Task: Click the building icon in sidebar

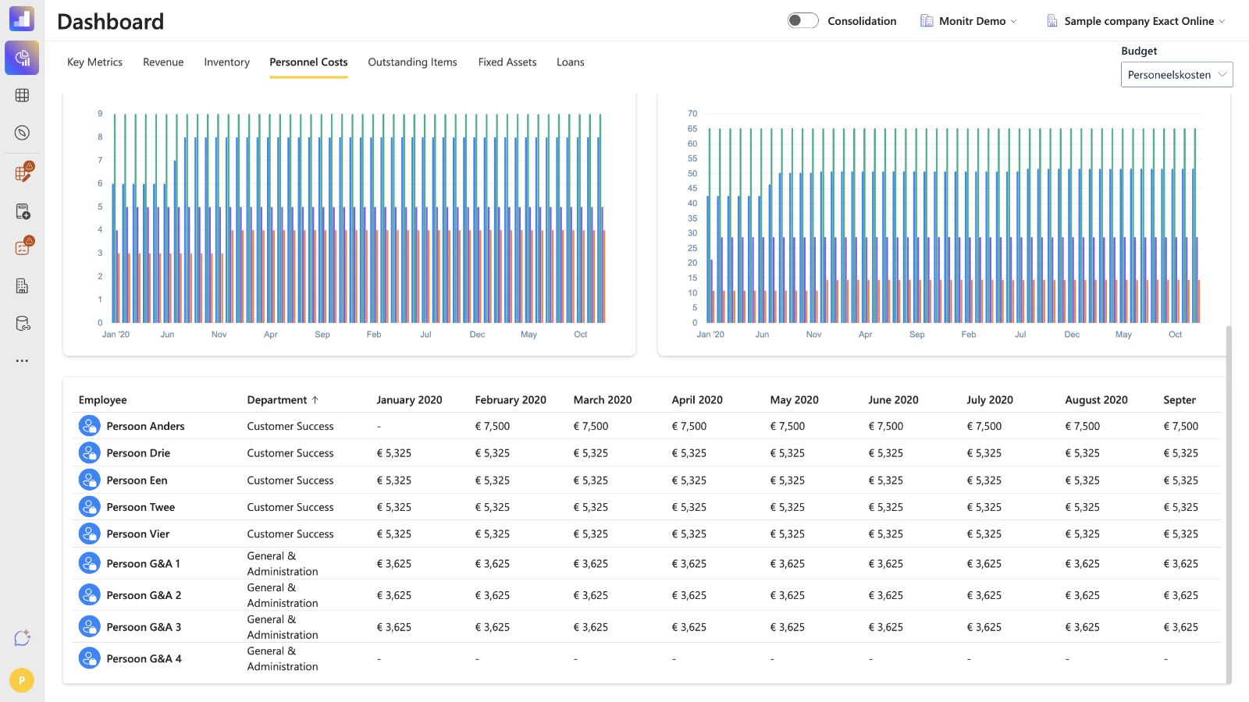Action: 22,286
